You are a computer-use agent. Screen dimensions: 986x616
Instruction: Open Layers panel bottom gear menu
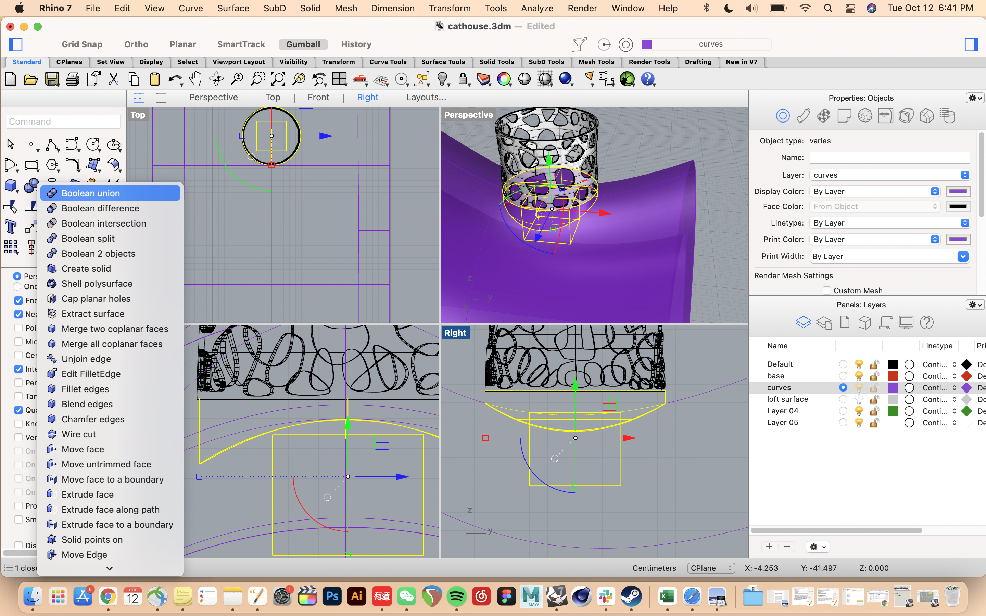[817, 547]
